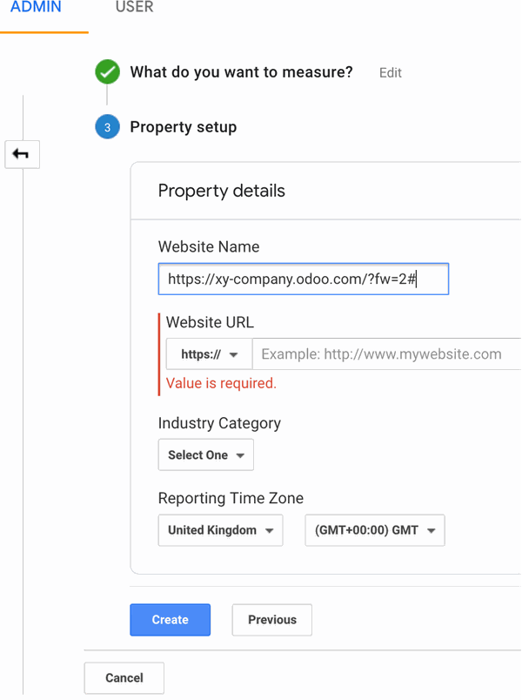Viewport: 522px width, 700px height.
Task: Open the USER tab
Action: (134, 8)
